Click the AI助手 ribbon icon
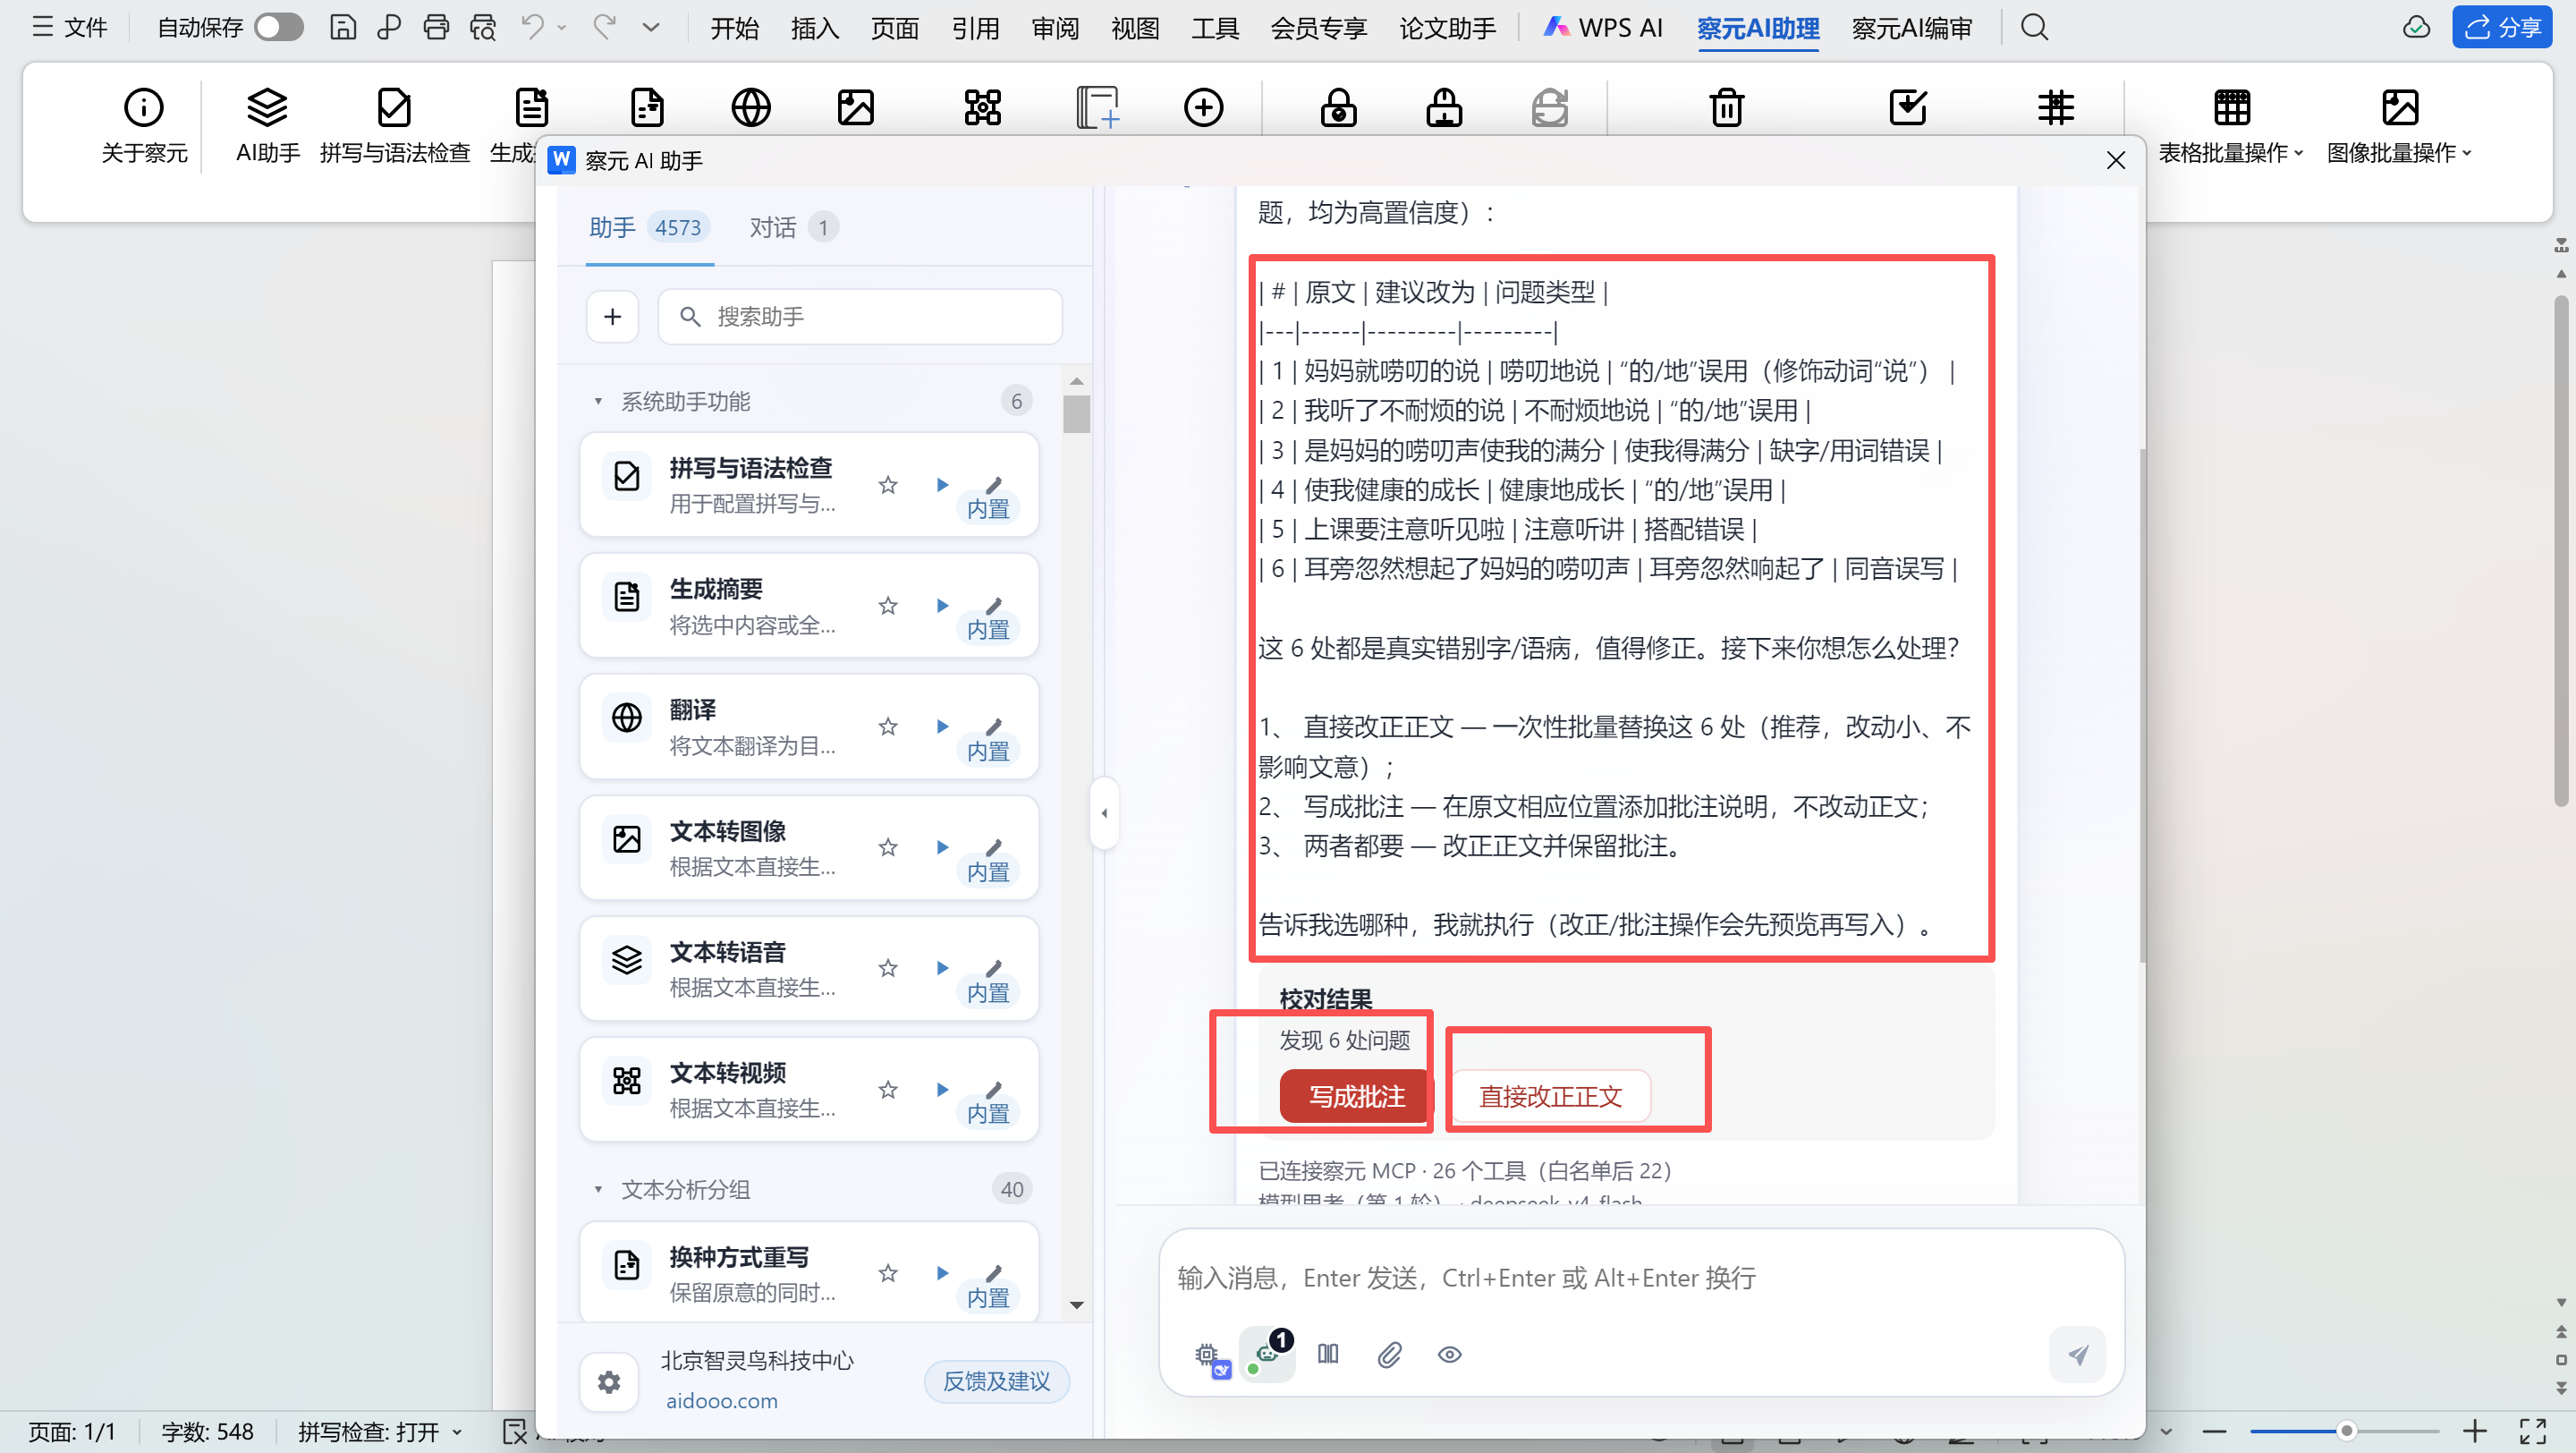Image resolution: width=2576 pixels, height=1453 pixels. [268, 125]
